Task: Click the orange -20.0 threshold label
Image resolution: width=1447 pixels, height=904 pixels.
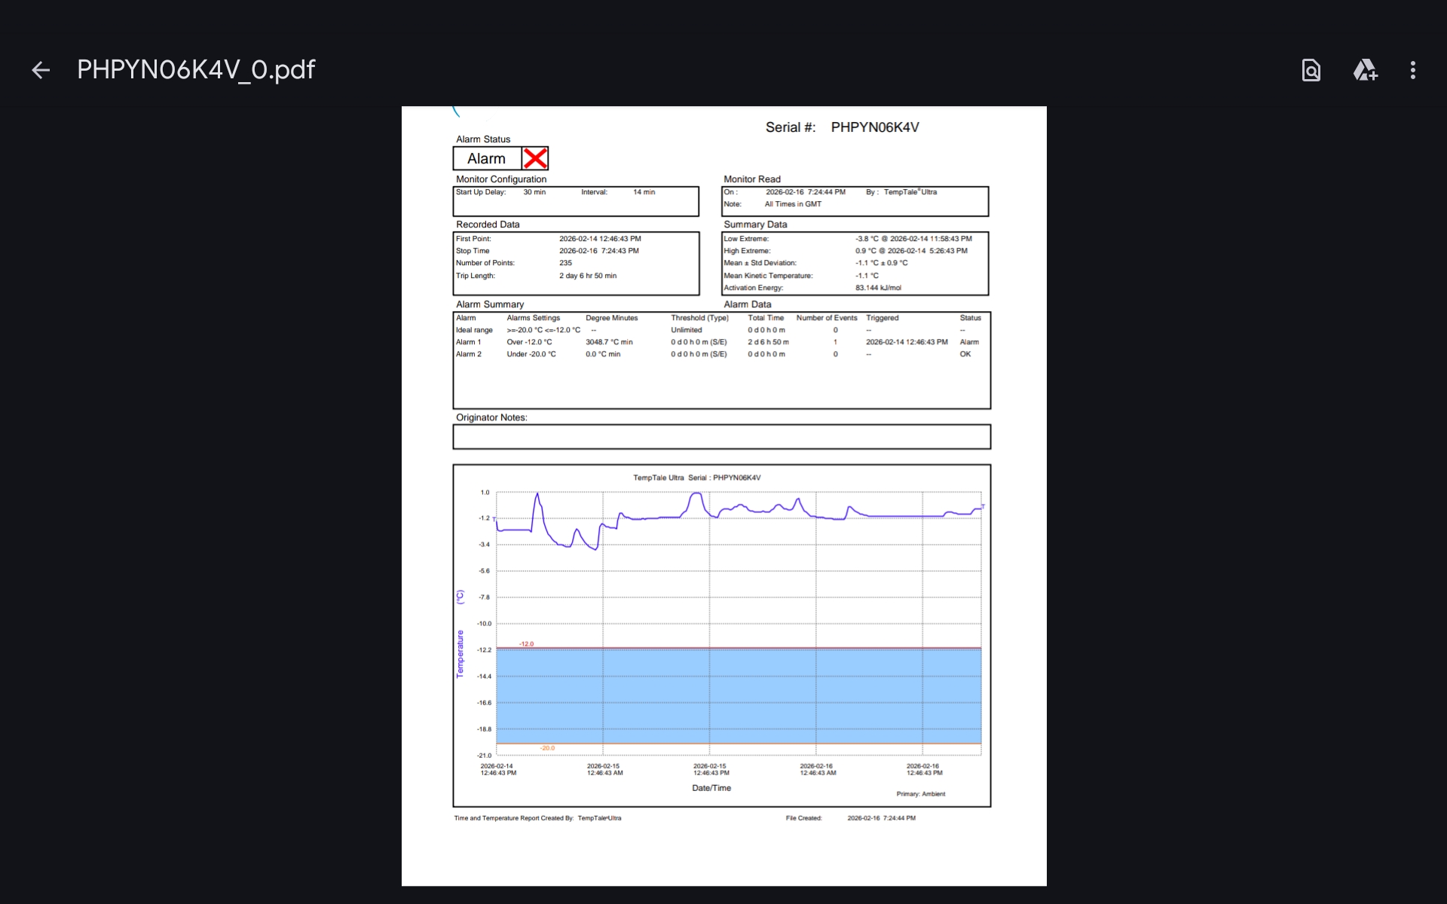Action: (547, 748)
